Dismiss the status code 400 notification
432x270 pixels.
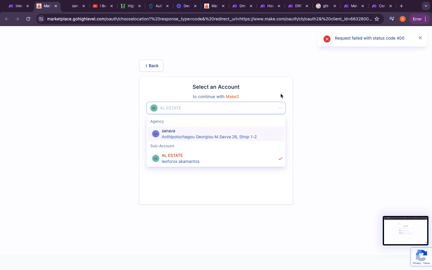[420, 38]
